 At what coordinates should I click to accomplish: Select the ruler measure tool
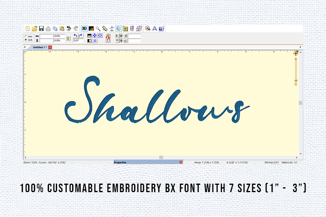[105, 28]
